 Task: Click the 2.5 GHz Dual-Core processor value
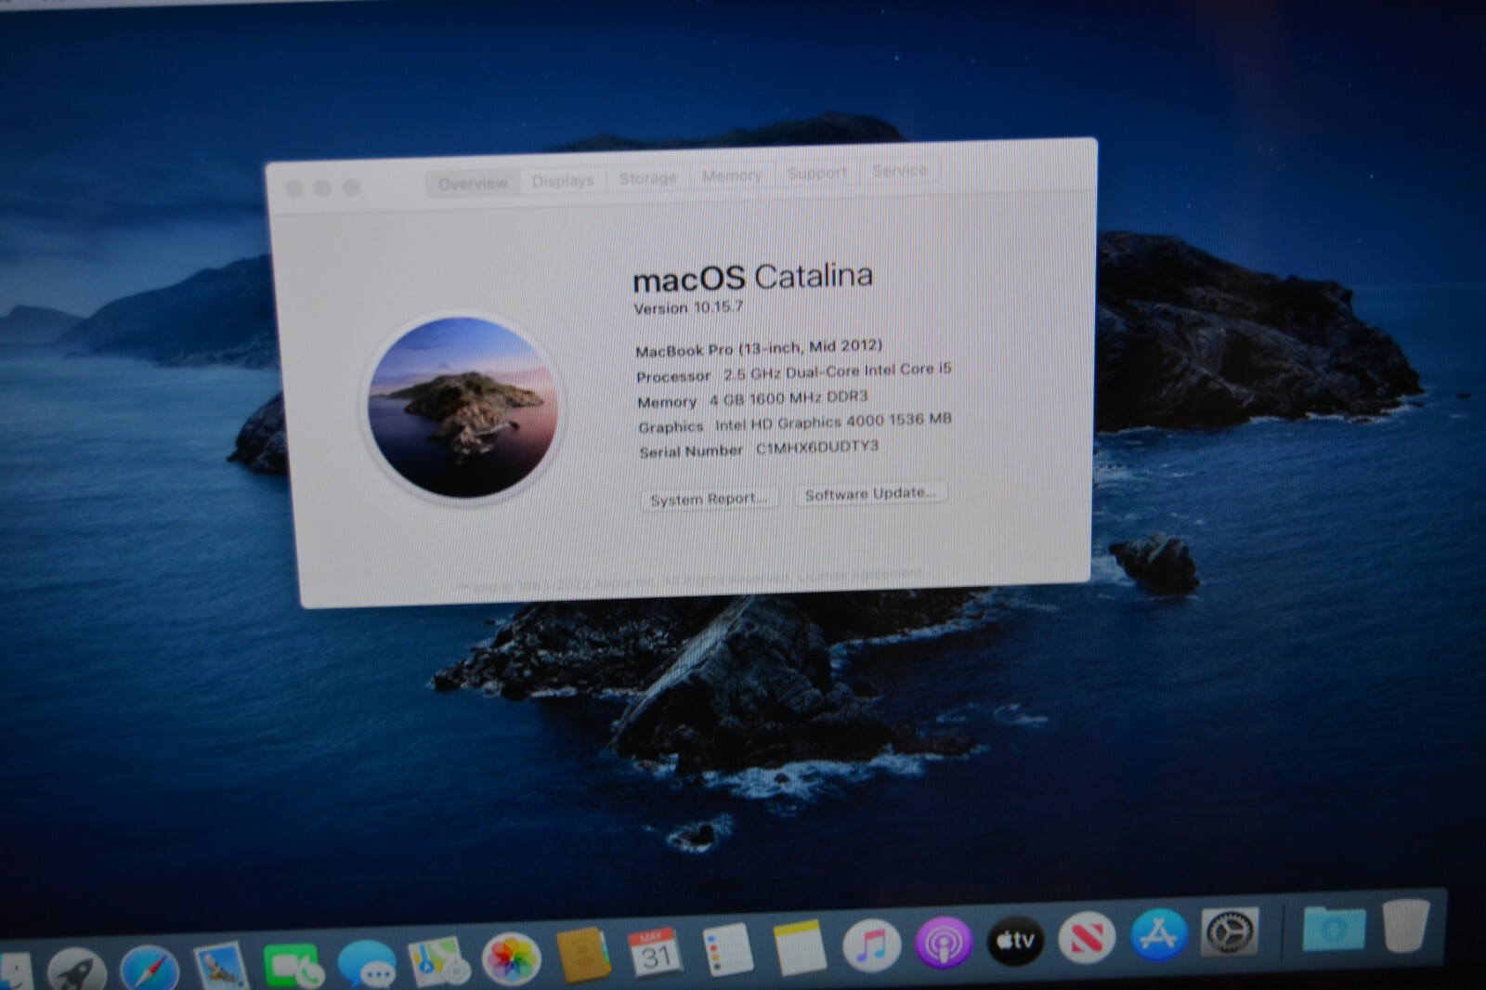click(838, 371)
